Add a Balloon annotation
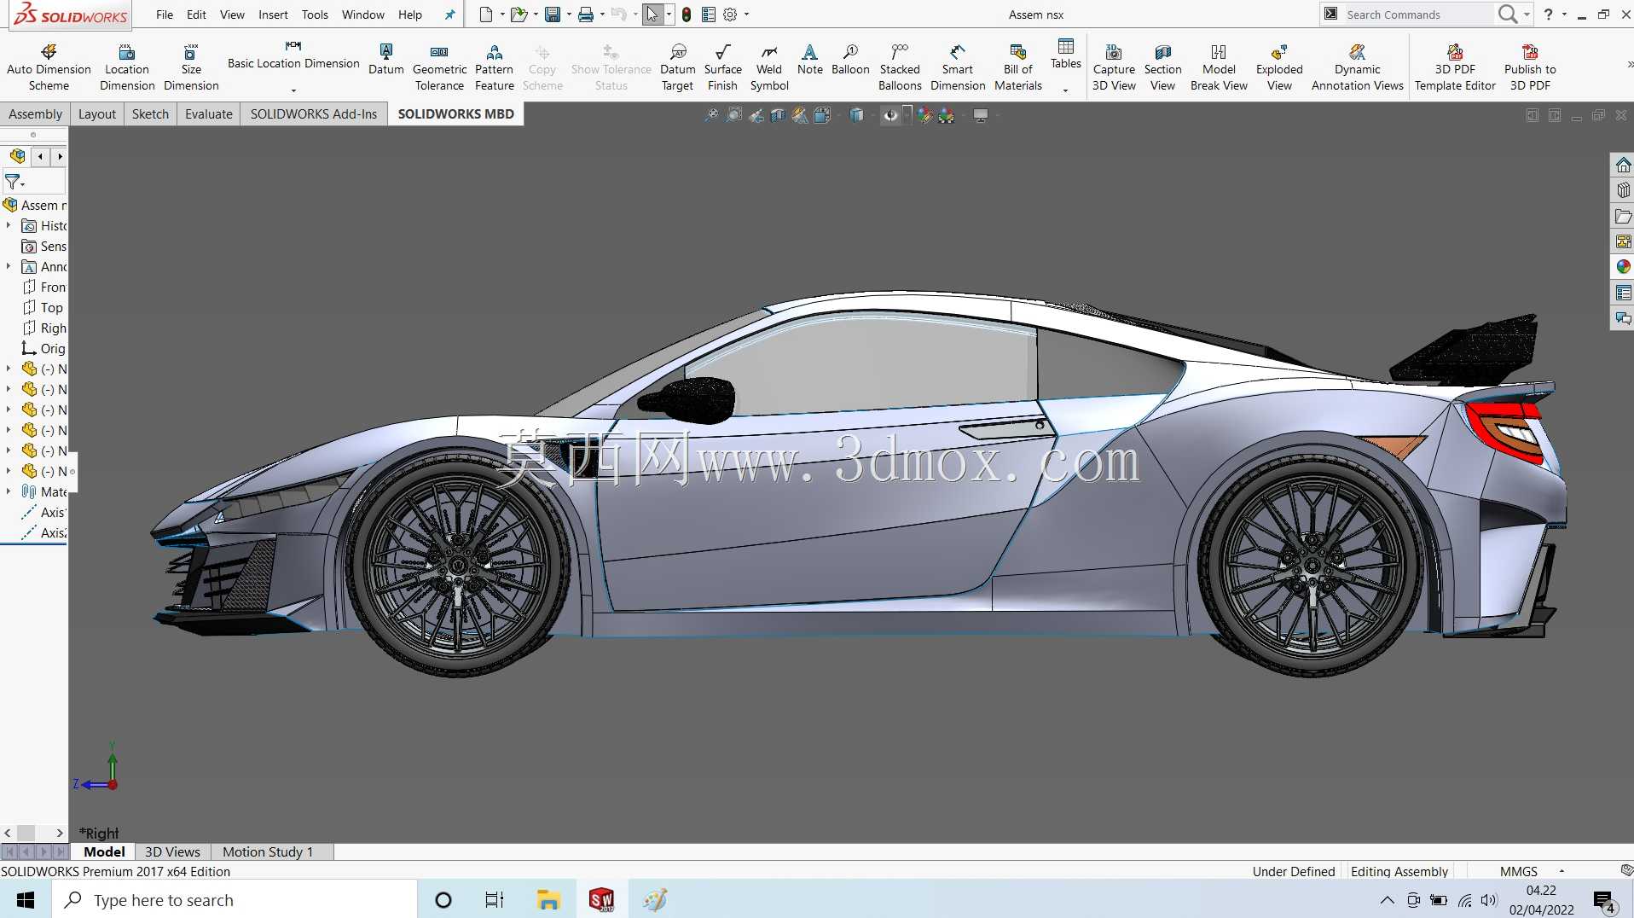Image resolution: width=1634 pixels, height=918 pixels. click(850, 60)
